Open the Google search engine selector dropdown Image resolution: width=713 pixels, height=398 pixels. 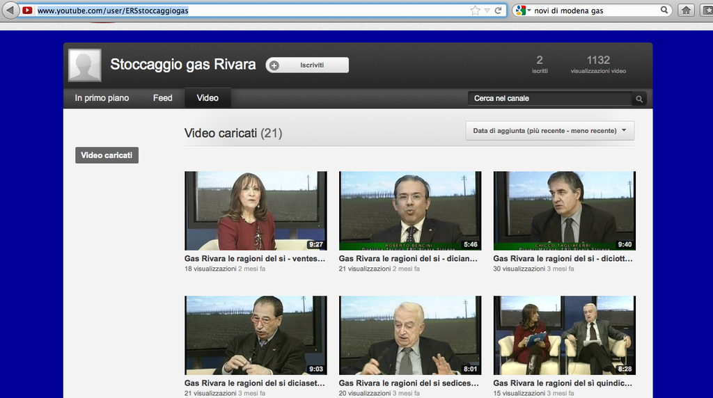coord(522,10)
